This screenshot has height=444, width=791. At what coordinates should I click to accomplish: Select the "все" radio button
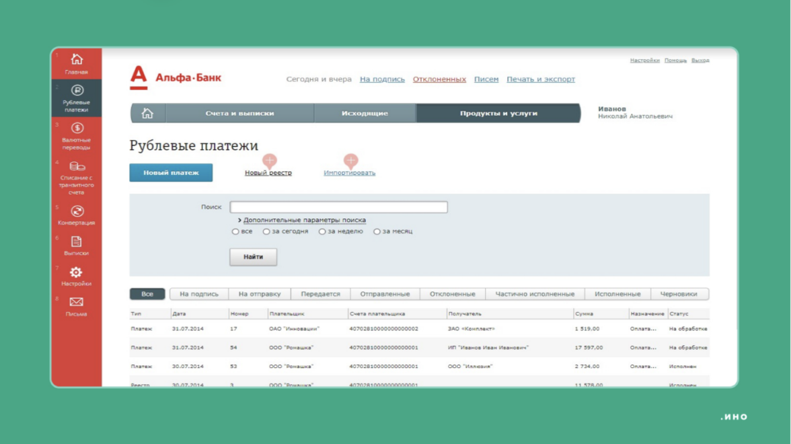click(235, 232)
